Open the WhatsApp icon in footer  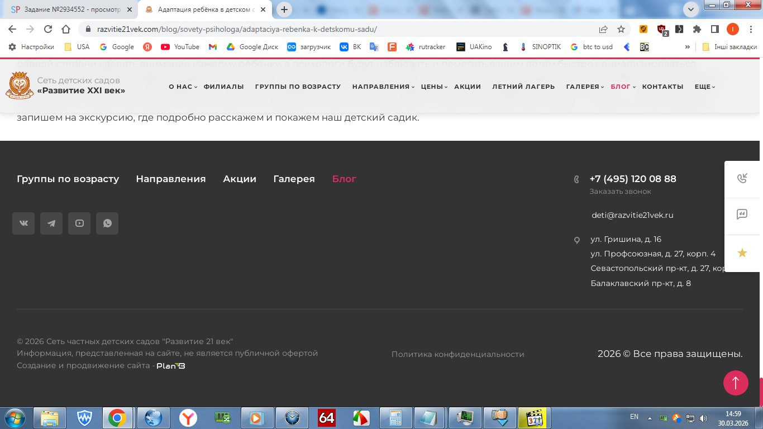107,223
